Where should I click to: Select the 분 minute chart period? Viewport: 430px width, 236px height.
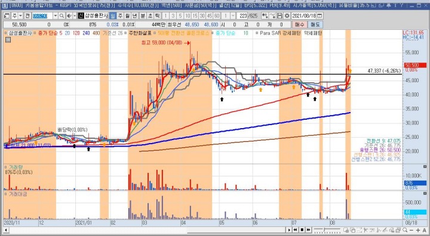tap(143, 16)
